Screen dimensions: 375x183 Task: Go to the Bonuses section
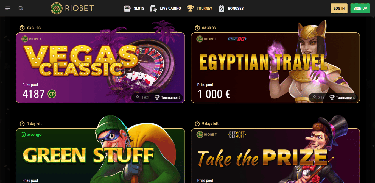[236, 8]
